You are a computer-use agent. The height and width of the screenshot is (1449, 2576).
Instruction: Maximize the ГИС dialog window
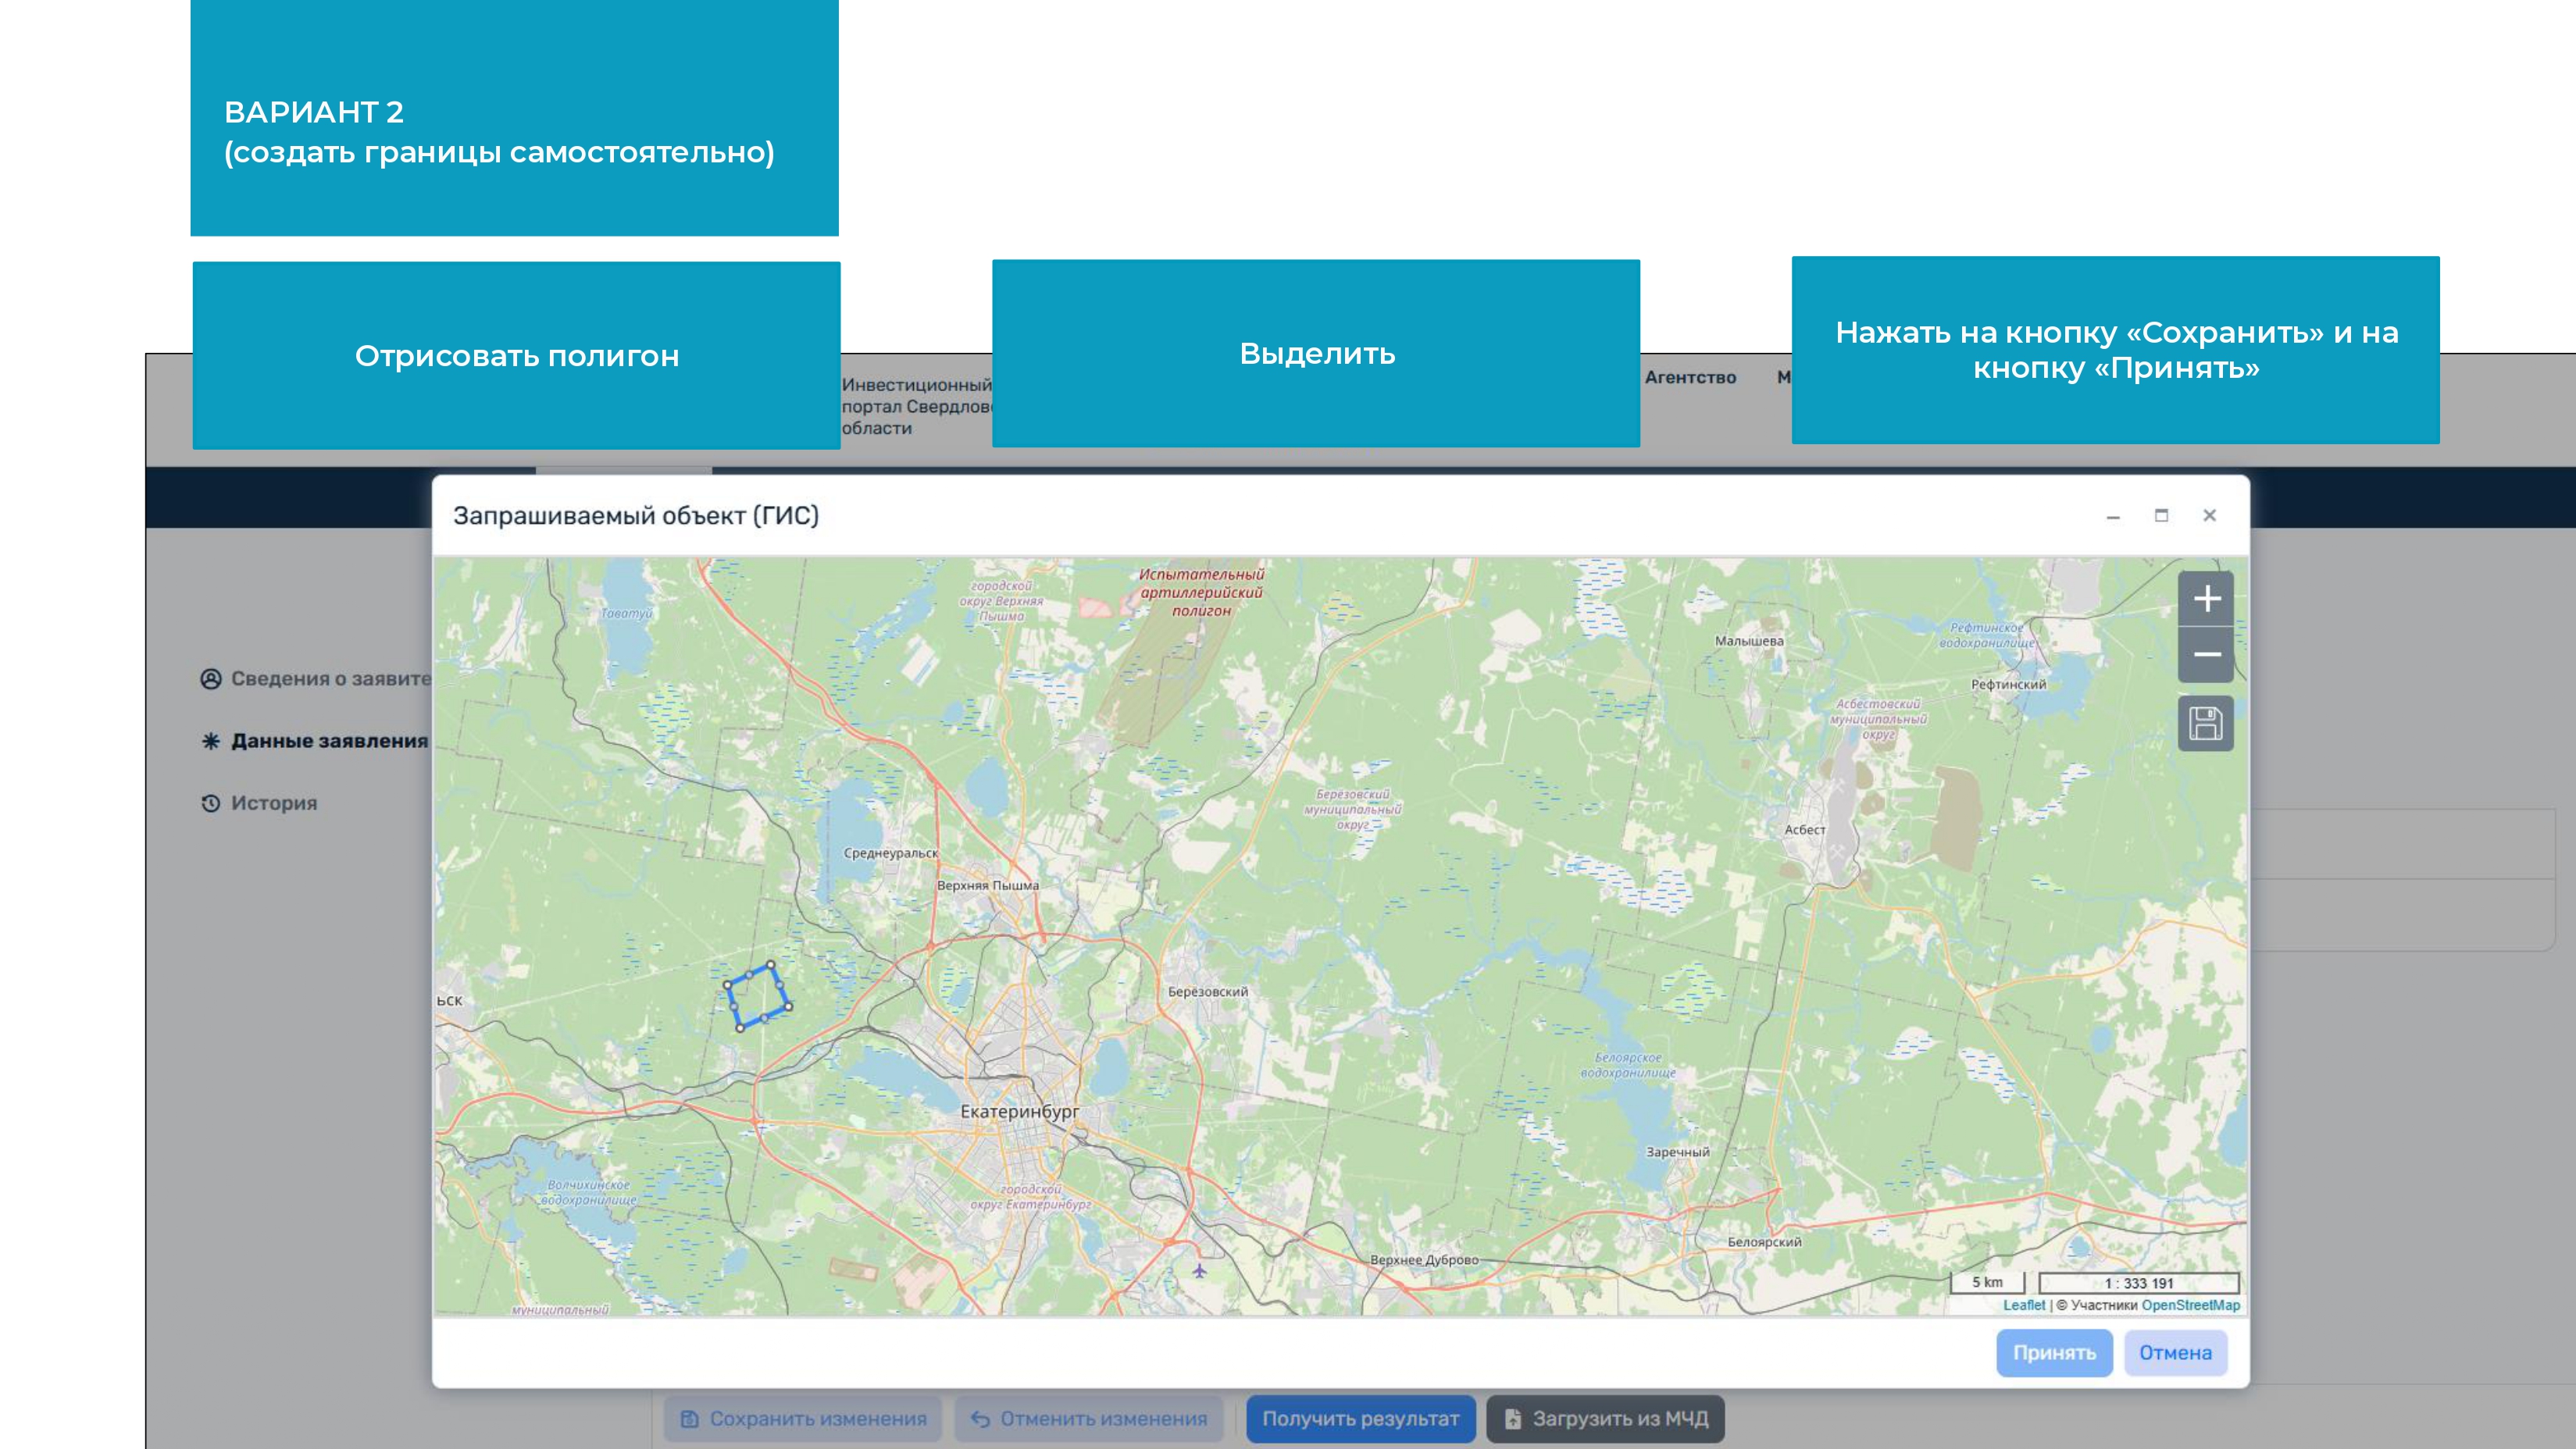click(x=2161, y=515)
